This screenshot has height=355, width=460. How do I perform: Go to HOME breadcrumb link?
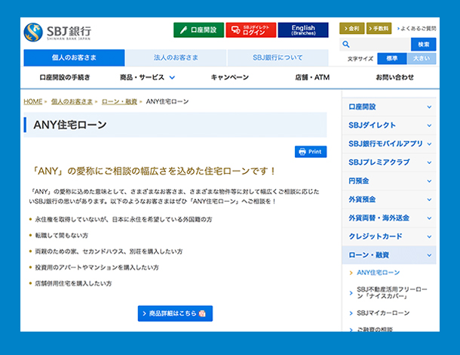33,102
